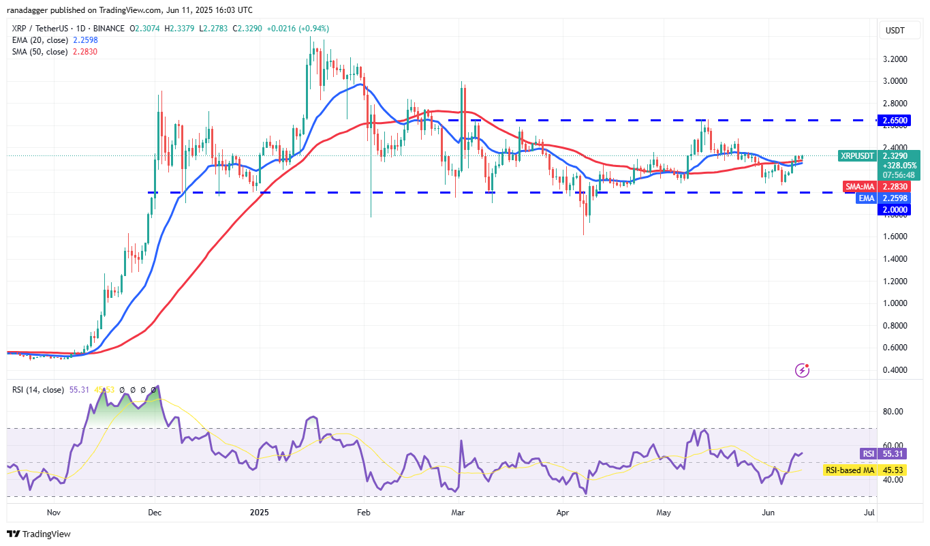Open the USDT currency selector on price axis
Viewport: 930px width, 546px height.
coord(893,30)
